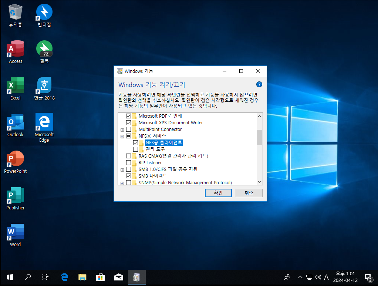Image resolution: width=378 pixels, height=286 pixels.
Task: Open the Word desktop shortcut
Action: point(16,235)
